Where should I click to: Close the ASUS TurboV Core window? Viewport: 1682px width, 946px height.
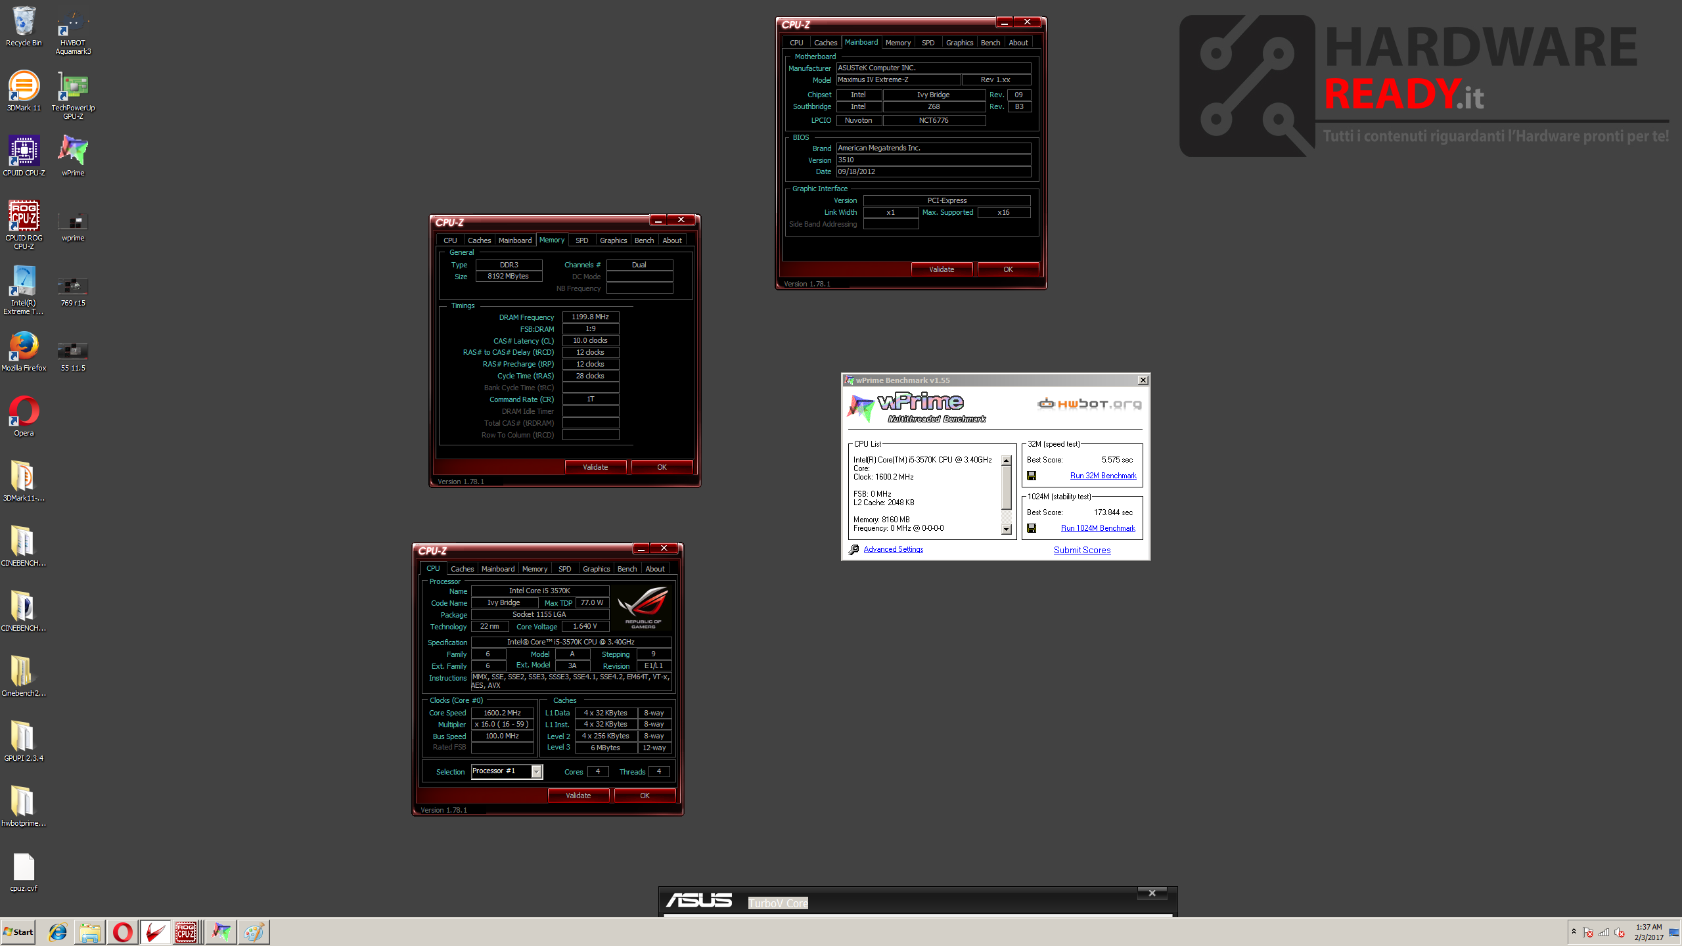[x=1152, y=893]
